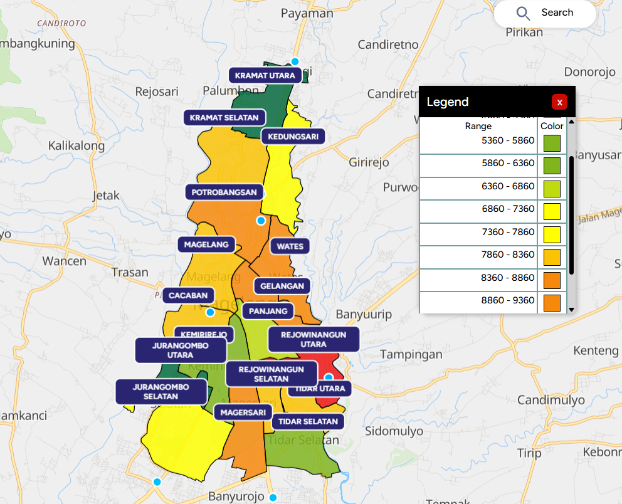Click the blue marker right of Banyurojo

tap(273, 498)
